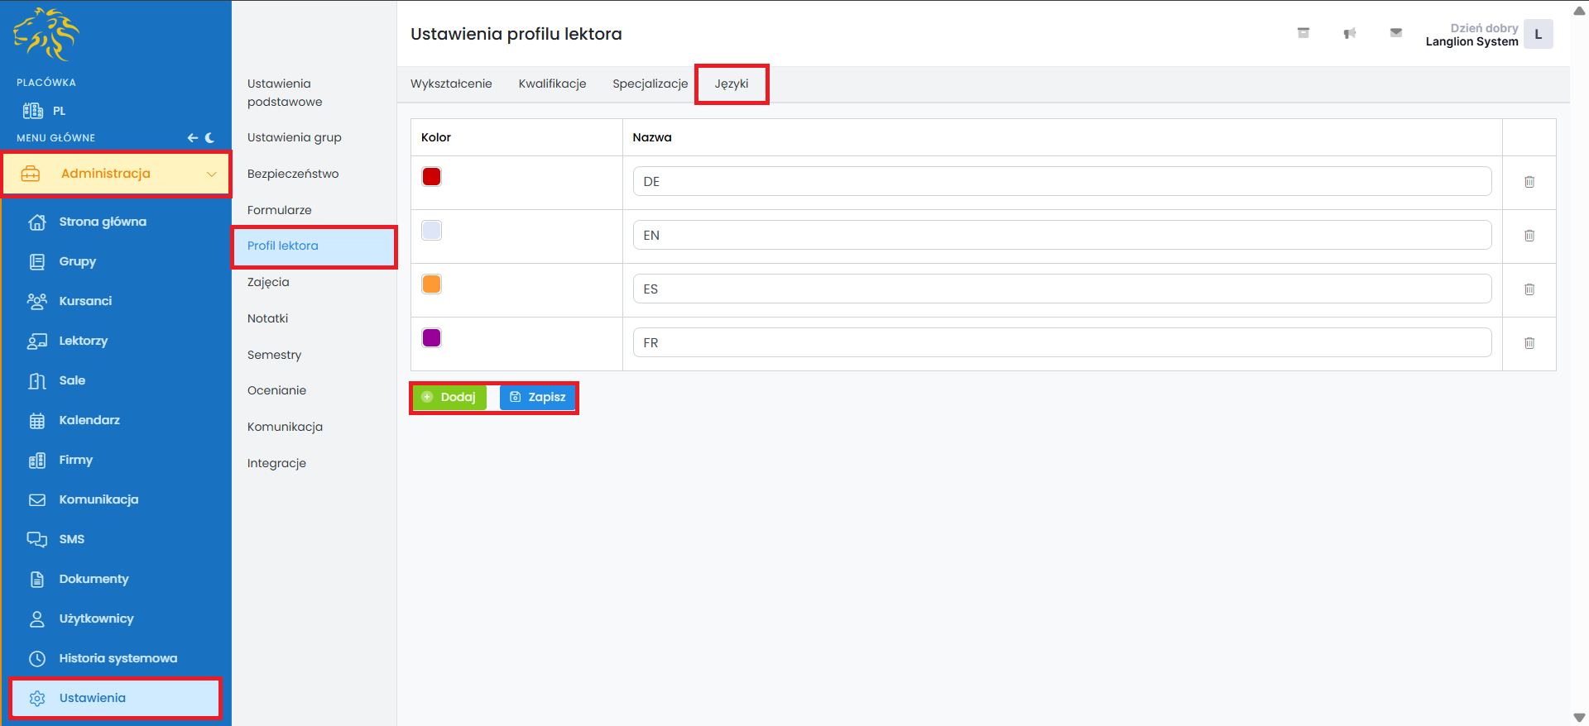The width and height of the screenshot is (1589, 726).
Task: Open announcements megaphone icon
Action: [x=1349, y=33]
